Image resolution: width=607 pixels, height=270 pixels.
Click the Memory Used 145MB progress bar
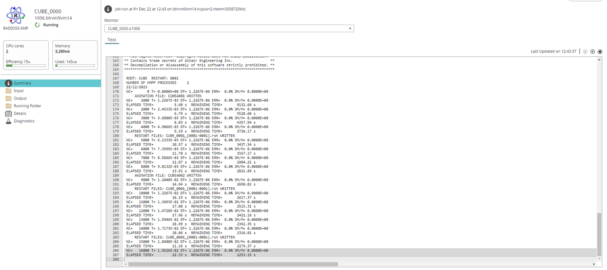pyautogui.click(x=75, y=66)
